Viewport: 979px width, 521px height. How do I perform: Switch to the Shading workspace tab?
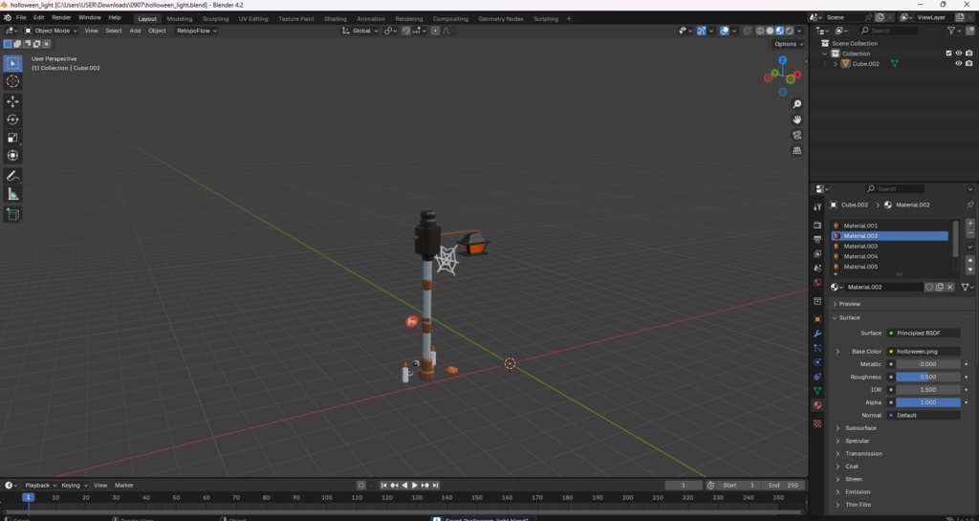tap(336, 18)
